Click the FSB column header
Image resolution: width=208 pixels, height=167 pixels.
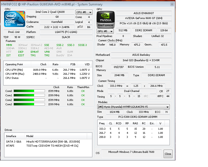(x=69, y=64)
